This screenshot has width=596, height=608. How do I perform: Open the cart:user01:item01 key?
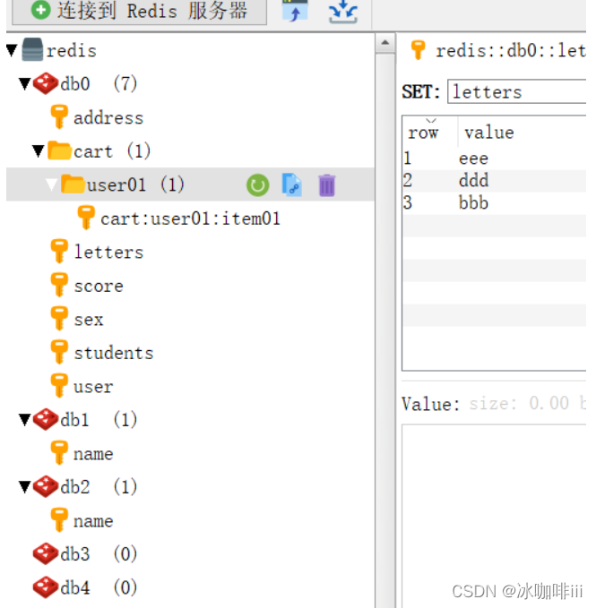[190, 218]
